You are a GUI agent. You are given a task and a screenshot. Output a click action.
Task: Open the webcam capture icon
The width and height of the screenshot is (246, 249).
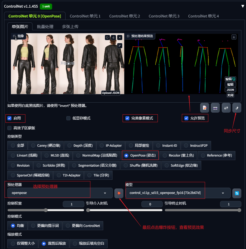point(215,108)
